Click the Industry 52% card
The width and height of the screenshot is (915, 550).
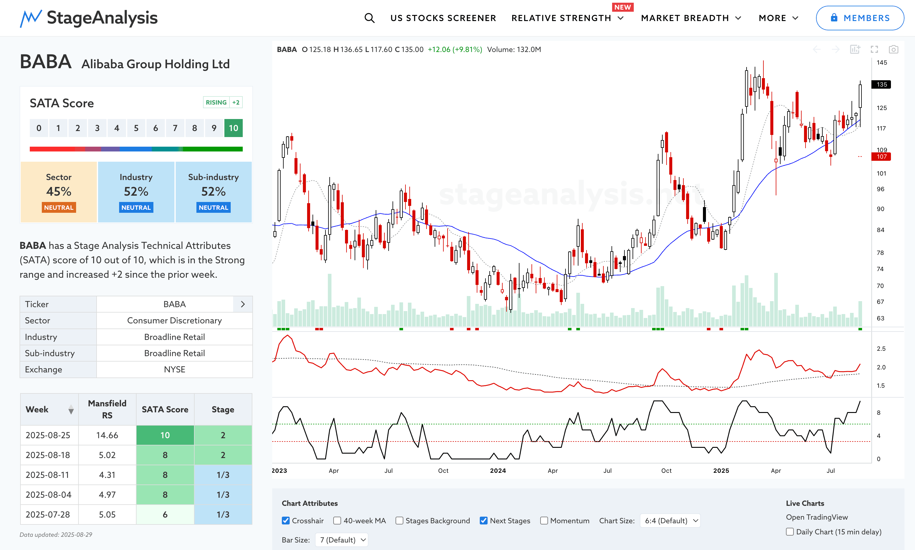[136, 192]
